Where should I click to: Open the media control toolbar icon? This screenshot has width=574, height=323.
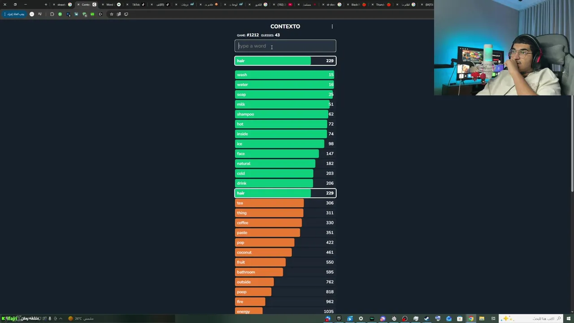click(x=40, y=14)
